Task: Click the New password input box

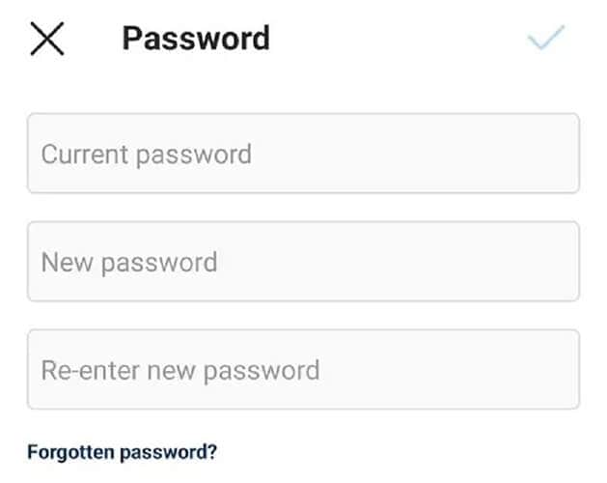Action: tap(303, 262)
